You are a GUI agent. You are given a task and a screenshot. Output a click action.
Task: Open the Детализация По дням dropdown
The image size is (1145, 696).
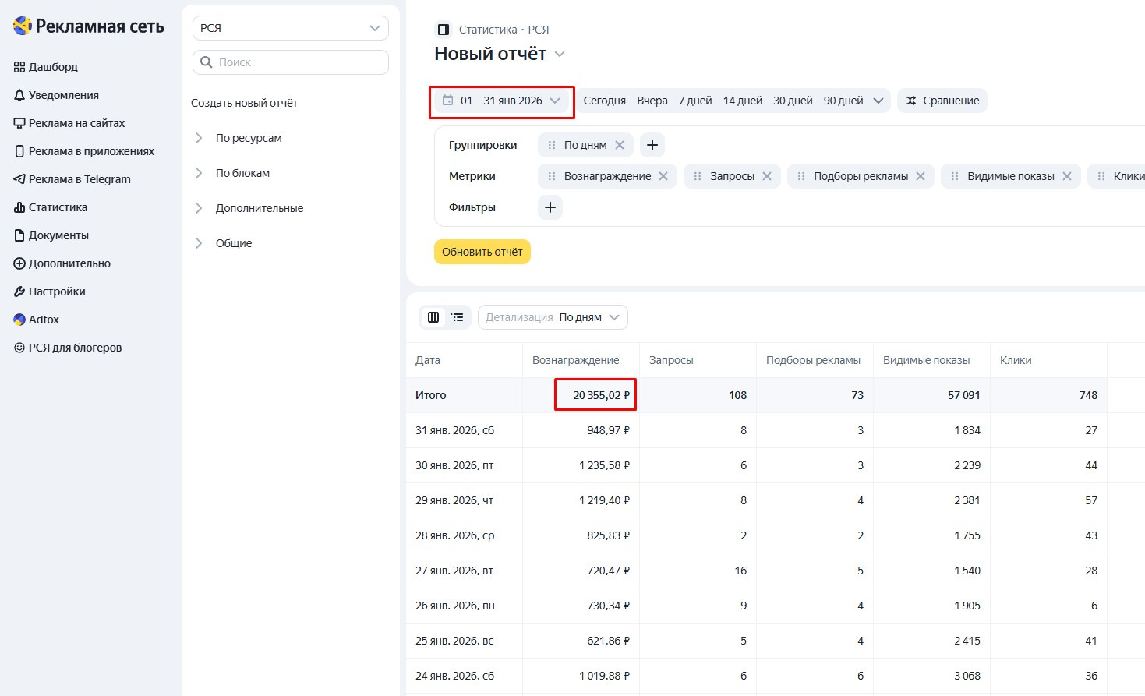[x=553, y=317]
